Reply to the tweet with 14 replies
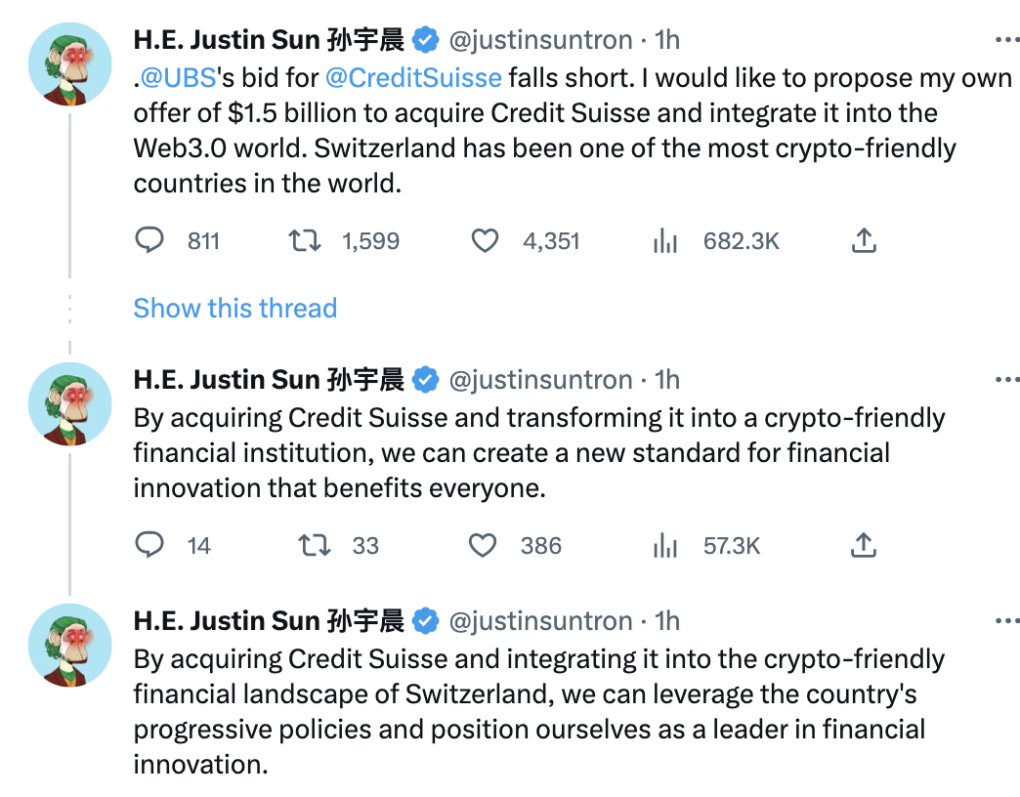This screenshot has height=797, width=1020. (x=149, y=545)
